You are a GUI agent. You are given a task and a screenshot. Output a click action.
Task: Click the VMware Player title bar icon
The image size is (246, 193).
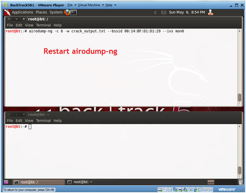pyautogui.click(x=5, y=5)
